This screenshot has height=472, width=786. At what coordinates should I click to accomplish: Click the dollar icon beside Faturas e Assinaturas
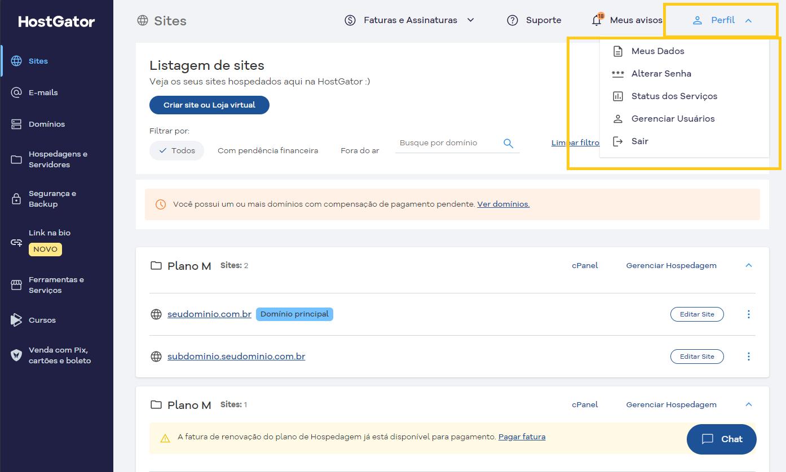click(350, 20)
